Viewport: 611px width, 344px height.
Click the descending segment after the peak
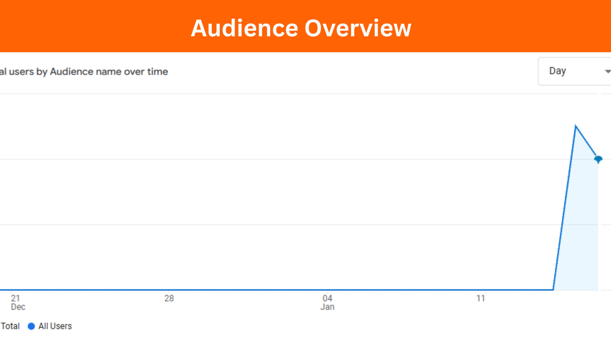click(586, 142)
